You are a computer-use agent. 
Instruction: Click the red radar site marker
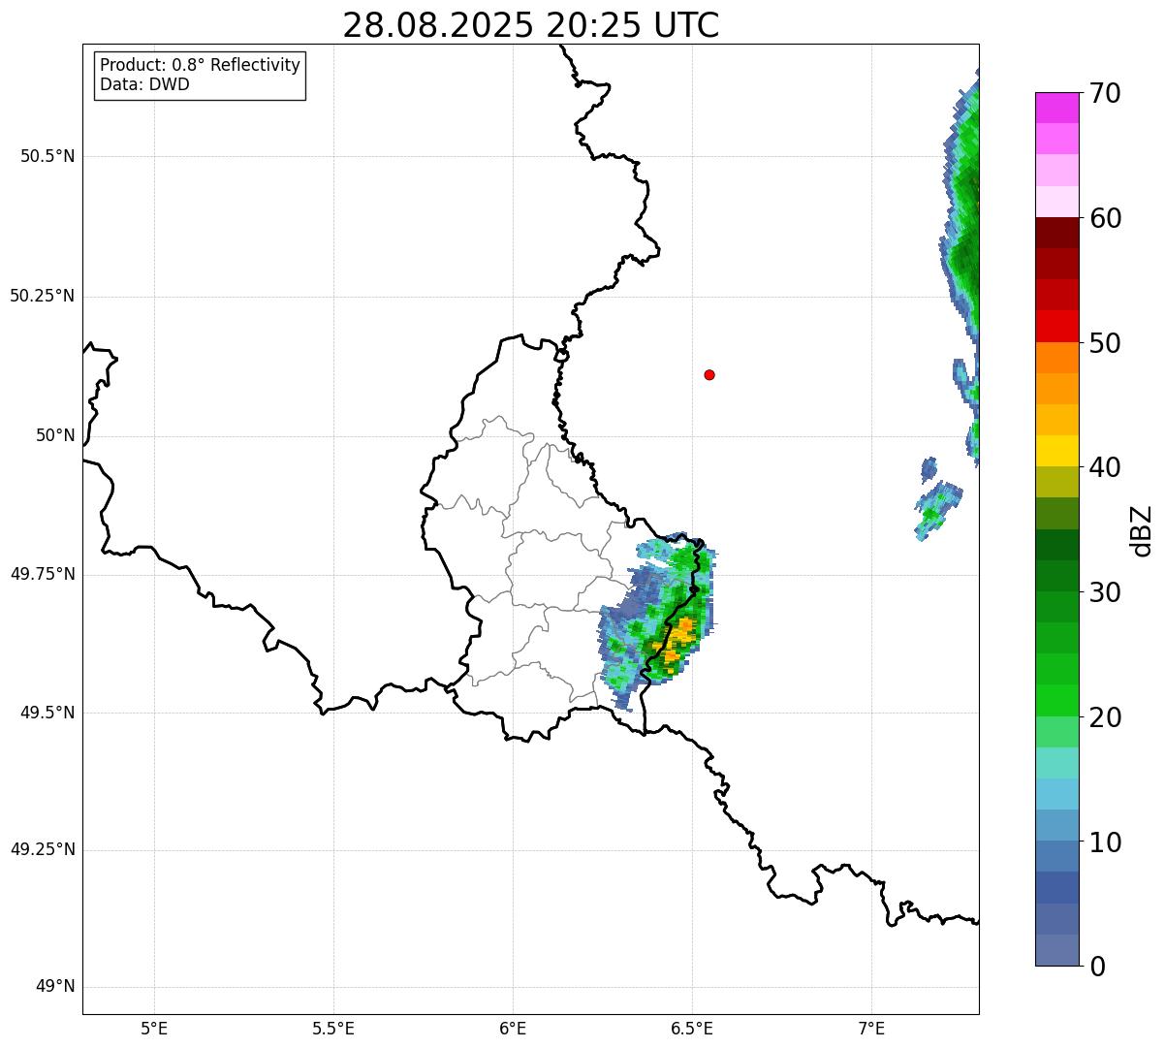(709, 374)
